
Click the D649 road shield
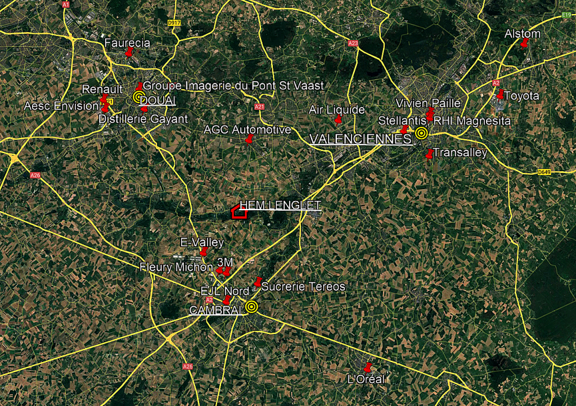click(544, 172)
